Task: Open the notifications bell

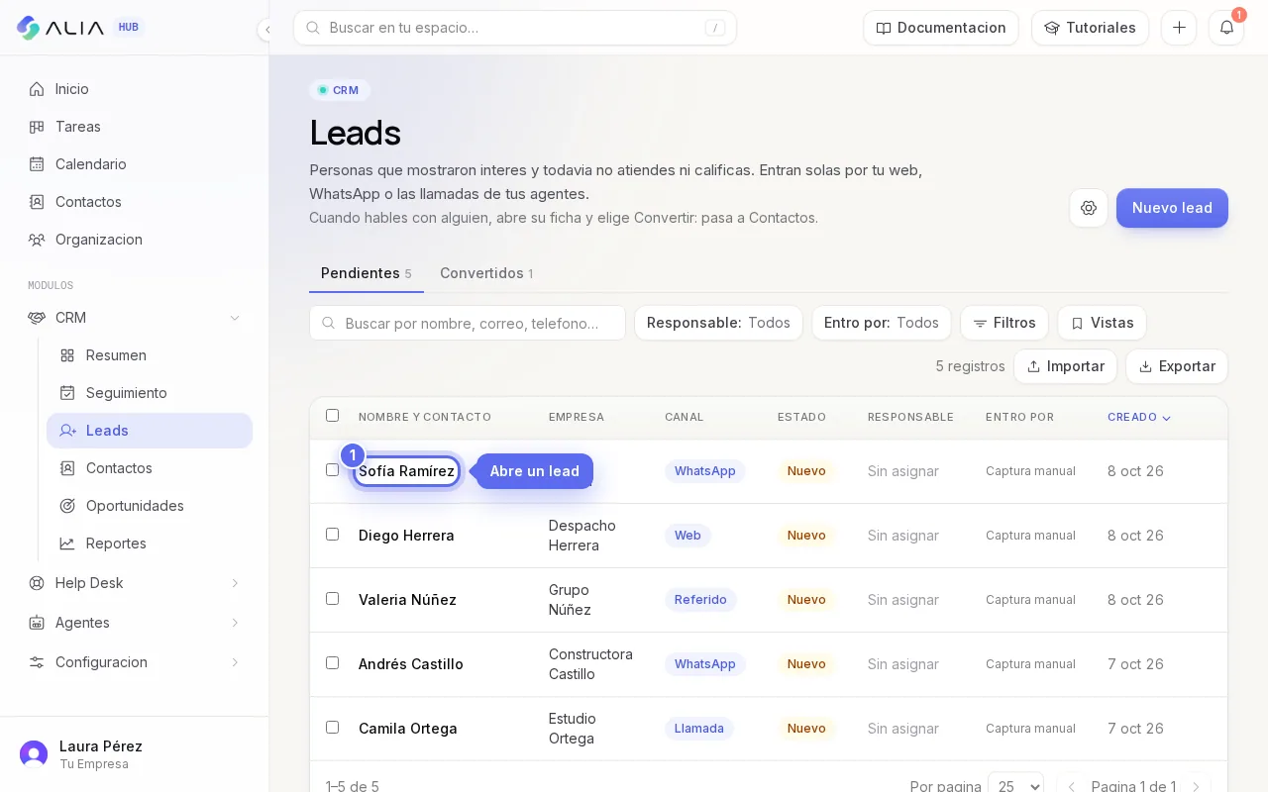Action: [x=1226, y=28]
